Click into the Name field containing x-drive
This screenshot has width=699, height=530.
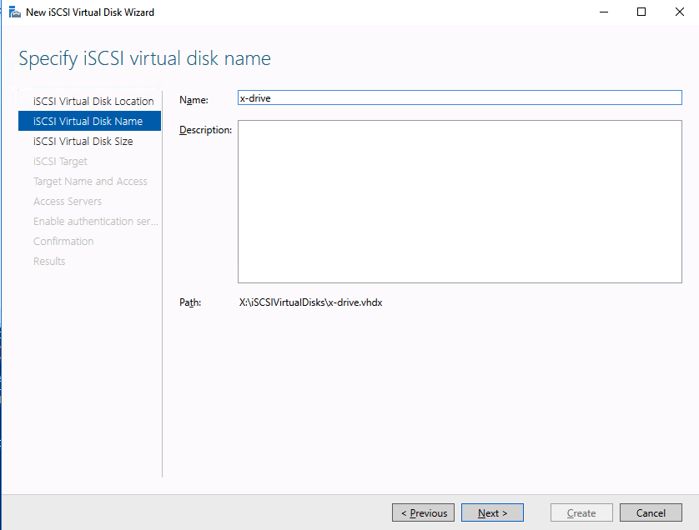460,97
